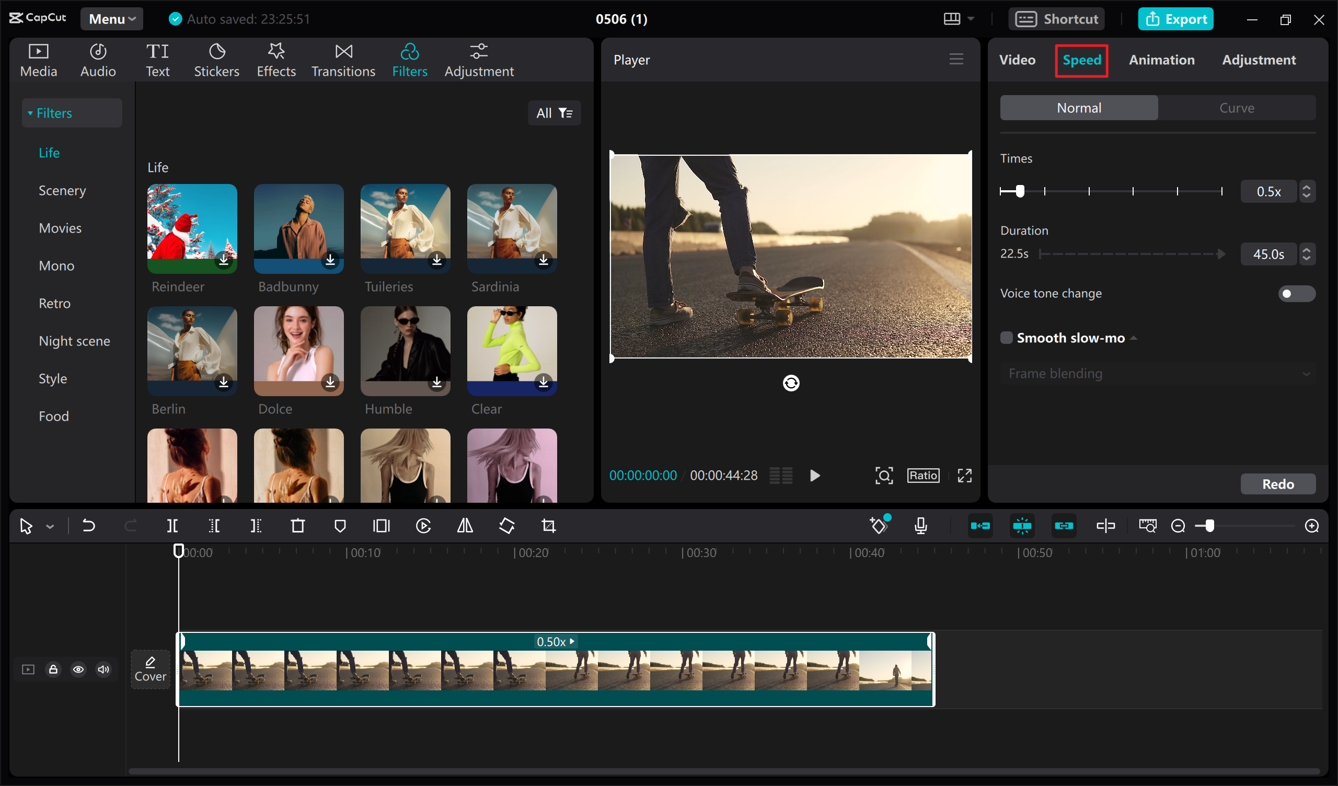
Task: Enable Voice tone change switch
Action: click(1296, 294)
